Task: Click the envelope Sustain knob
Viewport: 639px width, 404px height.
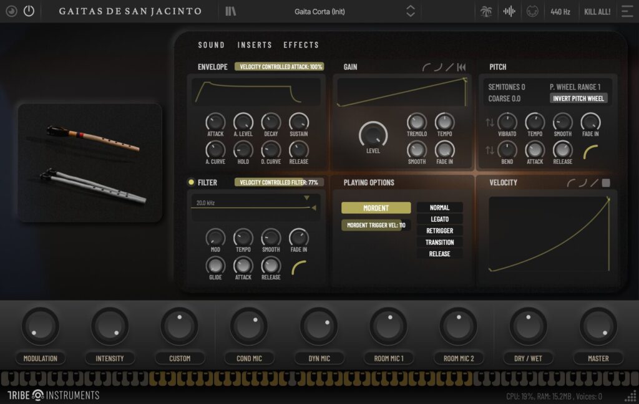Action: tap(299, 122)
